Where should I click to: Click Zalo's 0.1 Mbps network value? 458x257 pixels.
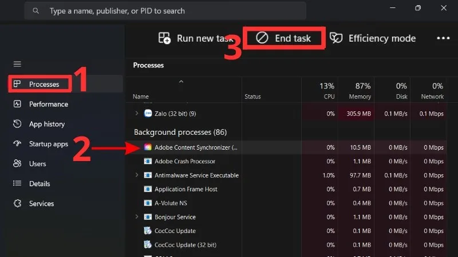click(x=432, y=114)
